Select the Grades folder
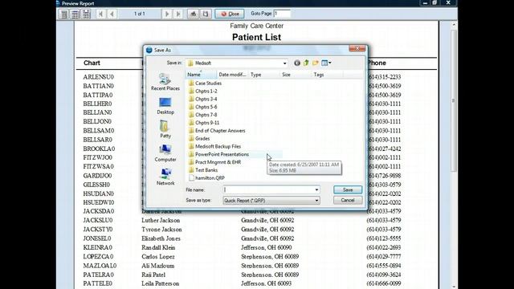The height and width of the screenshot is (289, 514). (x=199, y=138)
